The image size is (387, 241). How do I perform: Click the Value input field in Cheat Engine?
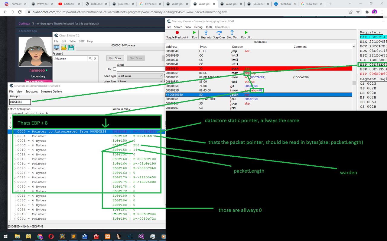click(x=141, y=69)
